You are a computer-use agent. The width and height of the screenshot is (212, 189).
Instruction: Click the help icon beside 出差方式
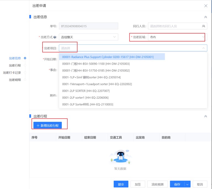(x=55, y=37)
